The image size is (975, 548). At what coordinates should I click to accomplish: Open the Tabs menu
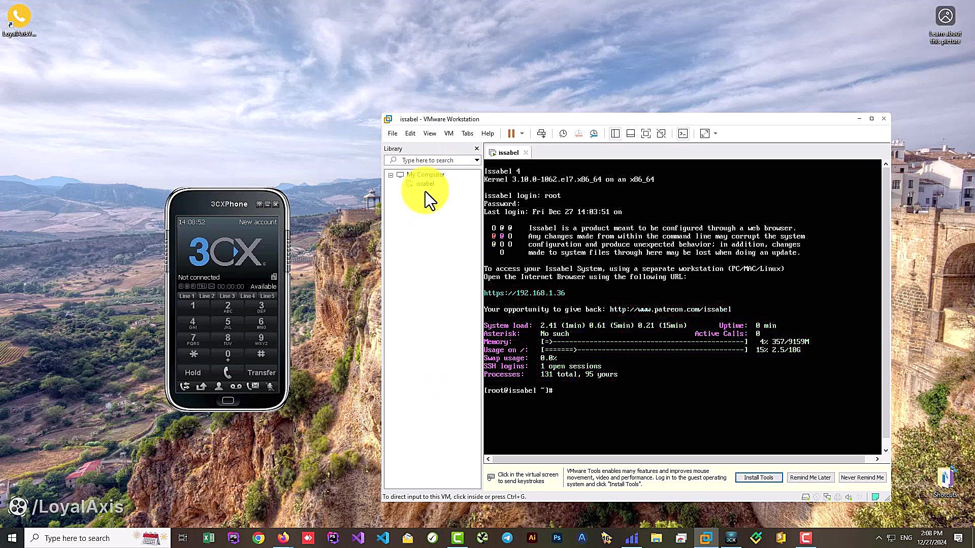tap(467, 133)
